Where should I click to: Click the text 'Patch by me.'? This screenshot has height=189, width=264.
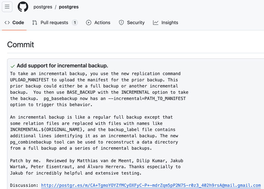tap(25, 161)
